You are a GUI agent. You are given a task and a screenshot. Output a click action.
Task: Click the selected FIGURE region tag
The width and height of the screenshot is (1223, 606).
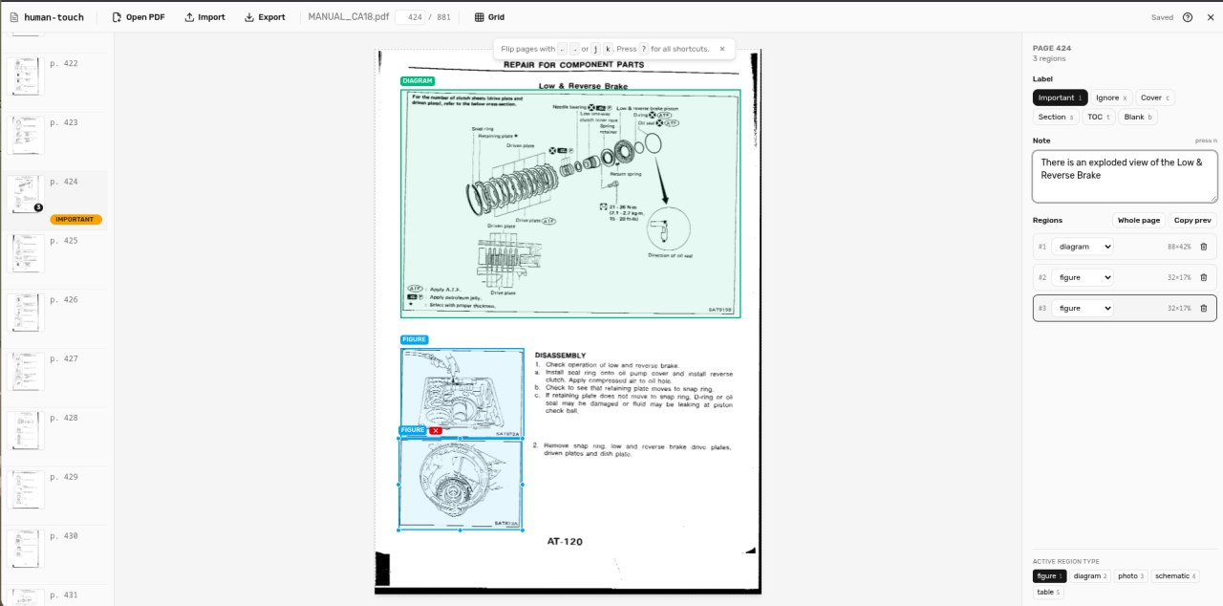pos(412,431)
